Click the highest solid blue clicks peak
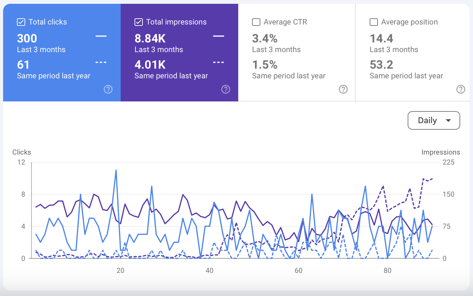This screenshot has width=473, height=296. pyautogui.click(x=116, y=170)
